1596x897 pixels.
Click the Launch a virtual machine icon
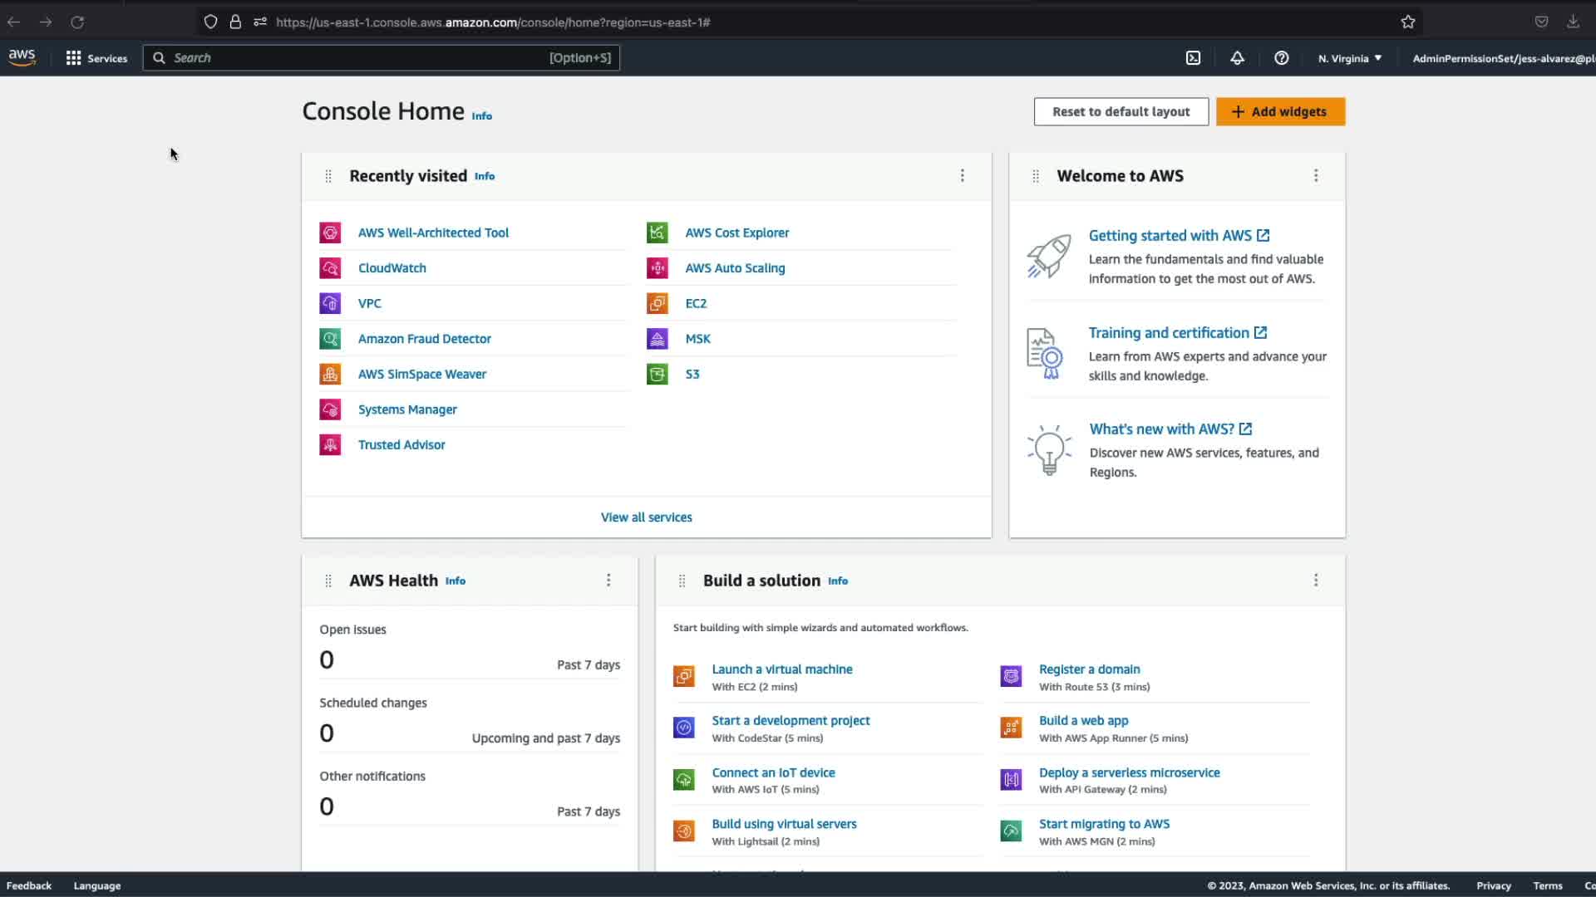click(x=683, y=677)
